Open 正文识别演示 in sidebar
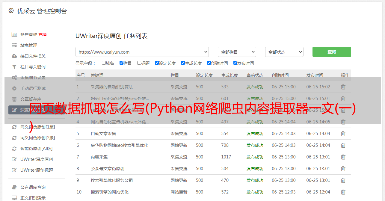This screenshot has height=201, width=385. pos(33,198)
